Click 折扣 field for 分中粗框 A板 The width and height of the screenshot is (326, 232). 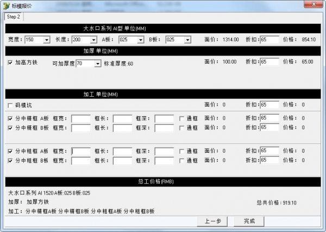(x=269, y=151)
